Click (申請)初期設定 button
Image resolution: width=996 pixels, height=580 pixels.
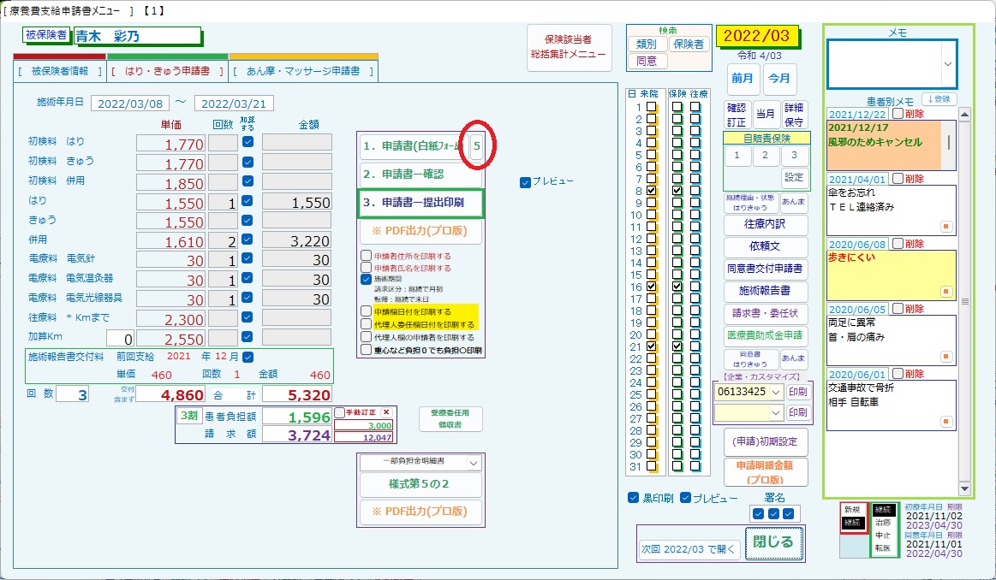766,441
